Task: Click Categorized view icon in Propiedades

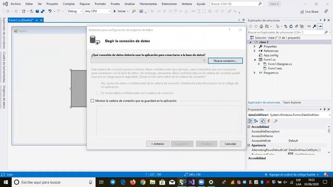Action: tap(250, 121)
